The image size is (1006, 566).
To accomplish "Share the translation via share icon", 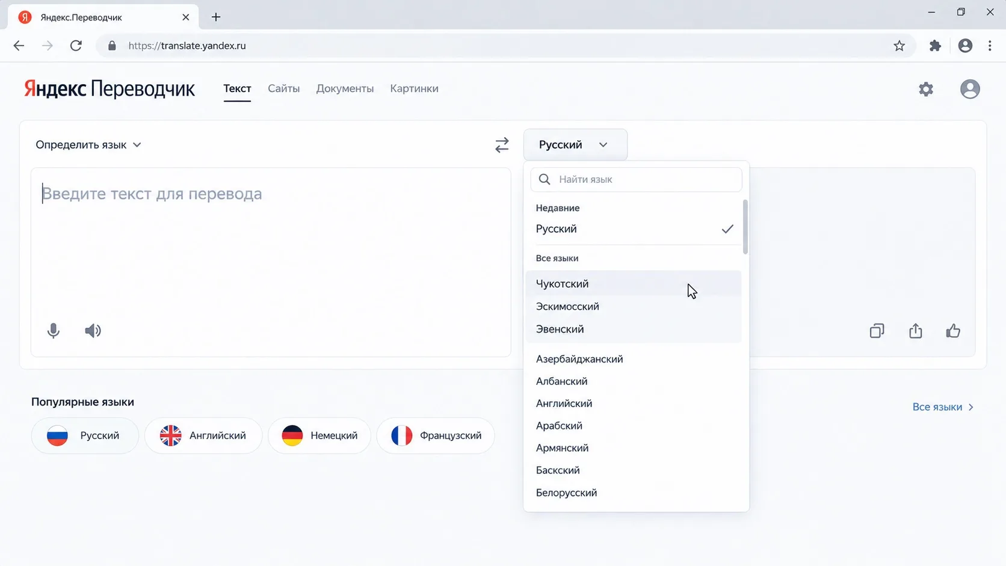I will pyautogui.click(x=916, y=331).
